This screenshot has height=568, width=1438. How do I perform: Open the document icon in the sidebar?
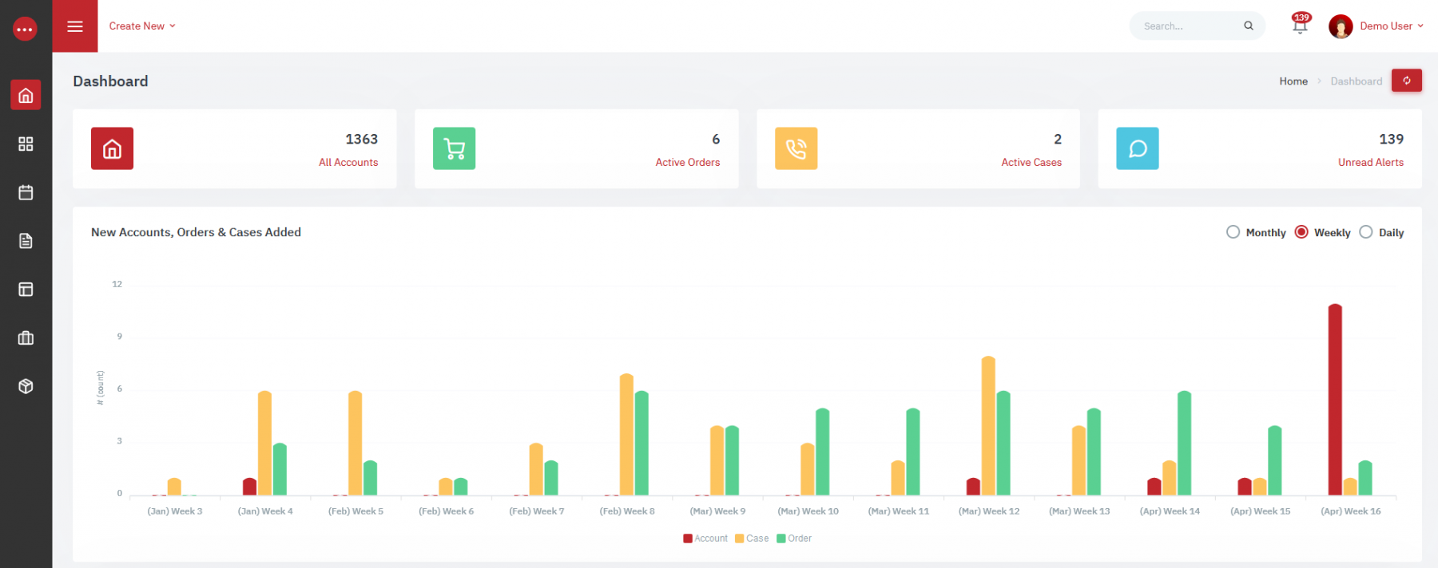(x=26, y=241)
